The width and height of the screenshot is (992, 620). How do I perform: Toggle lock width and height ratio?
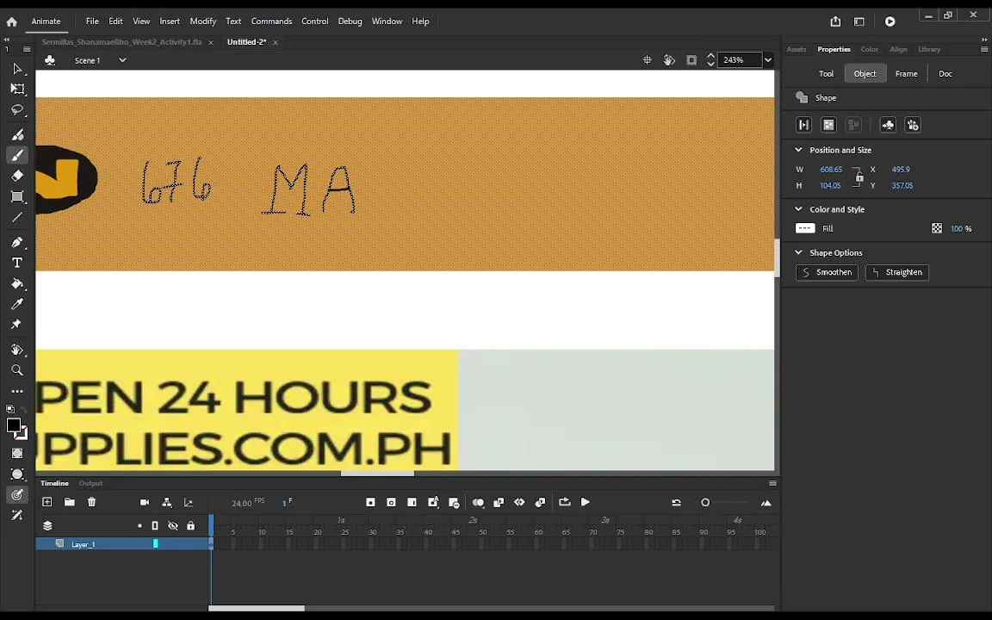(x=859, y=177)
